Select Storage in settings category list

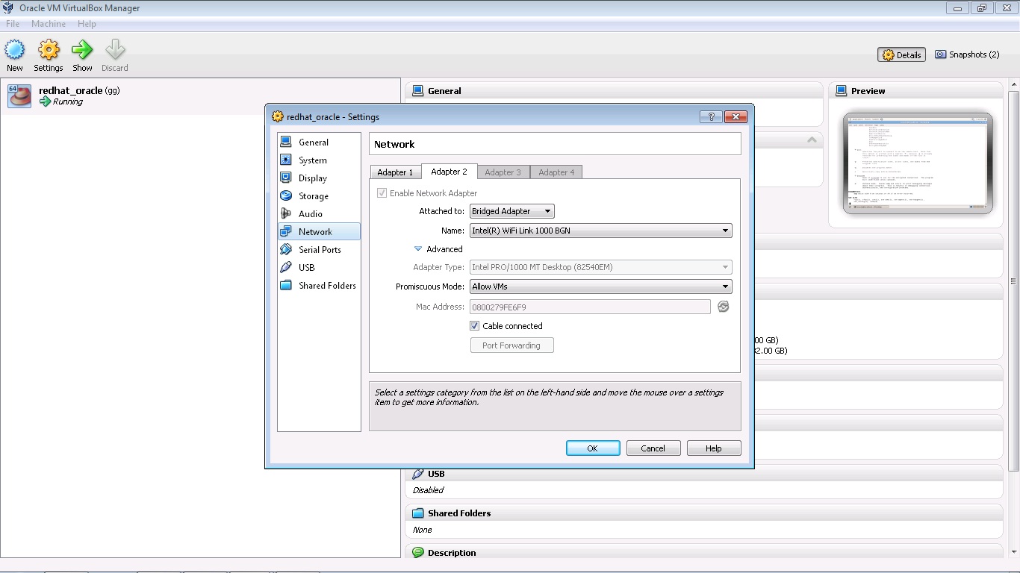pyautogui.click(x=319, y=195)
